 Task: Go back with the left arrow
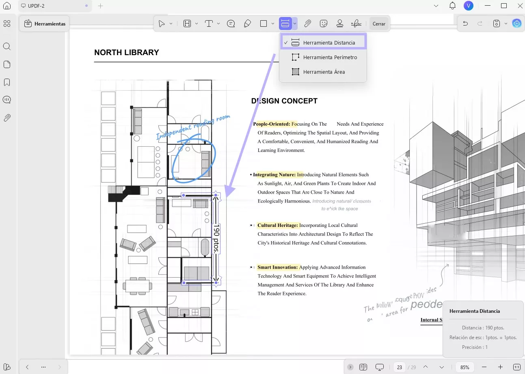tap(27, 367)
